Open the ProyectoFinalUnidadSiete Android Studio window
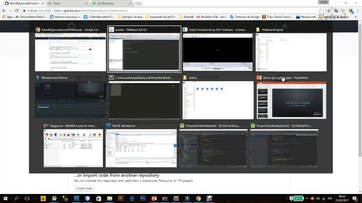This screenshot has height=203, width=362. coord(213,148)
